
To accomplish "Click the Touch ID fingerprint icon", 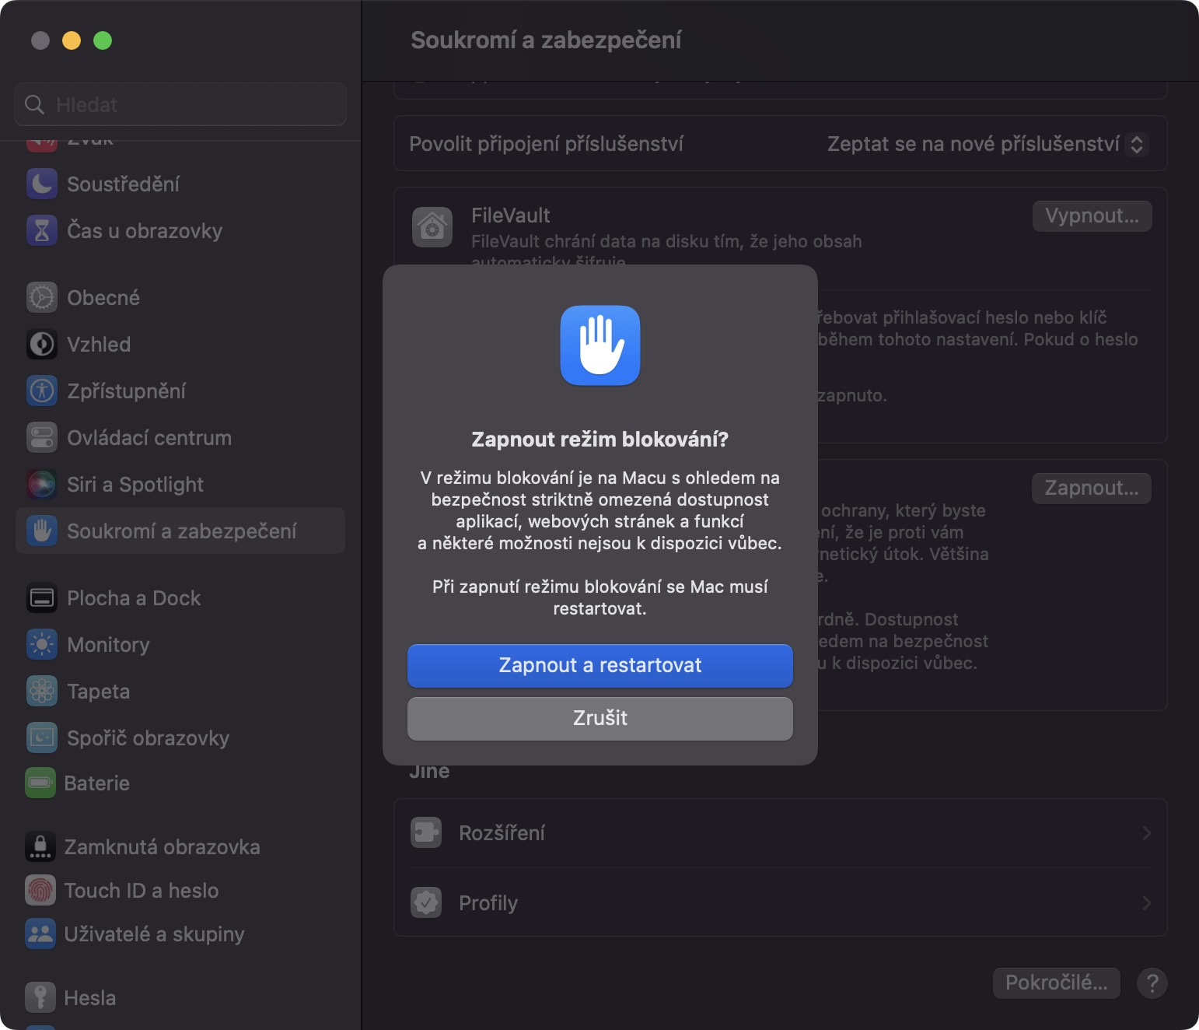I will (40, 890).
